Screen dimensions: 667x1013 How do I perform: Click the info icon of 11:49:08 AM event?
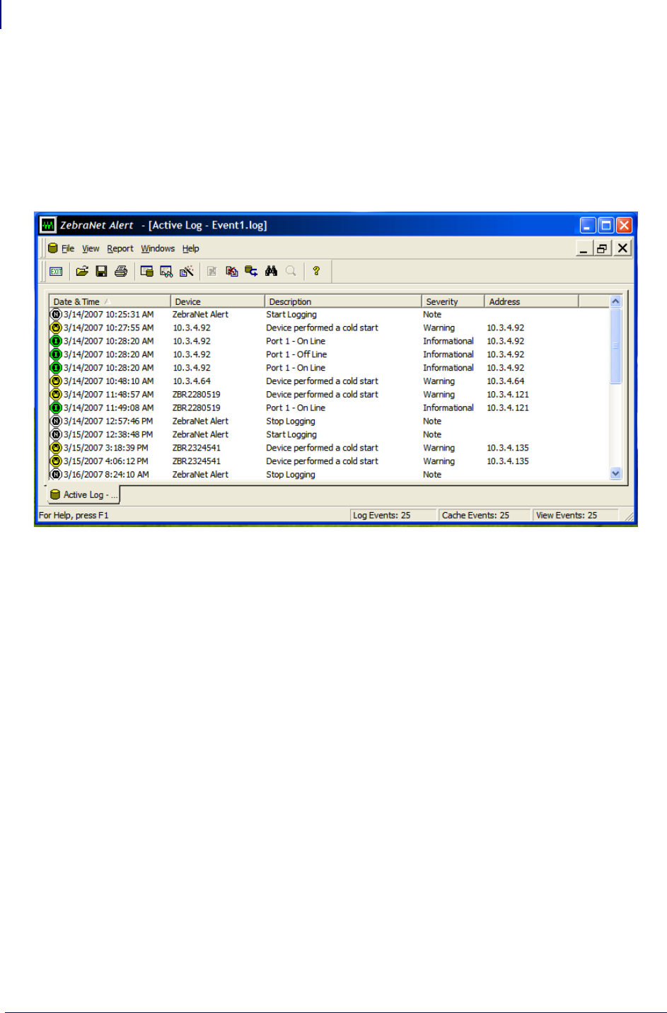point(56,407)
